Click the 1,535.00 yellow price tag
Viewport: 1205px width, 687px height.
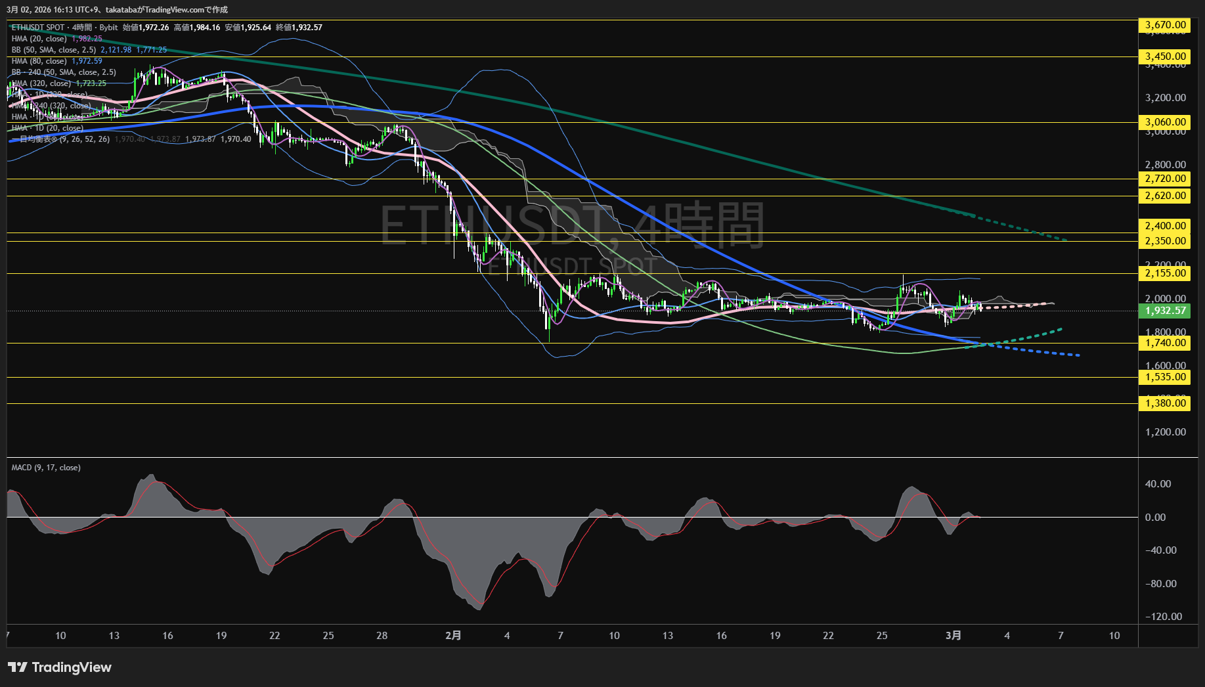click(1165, 377)
